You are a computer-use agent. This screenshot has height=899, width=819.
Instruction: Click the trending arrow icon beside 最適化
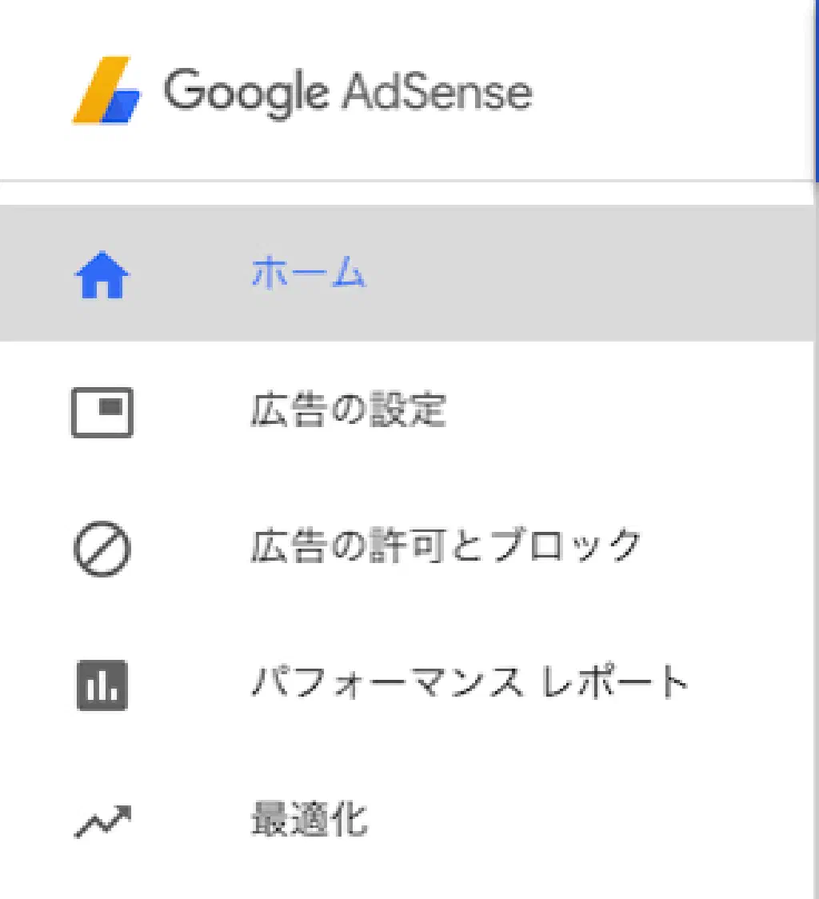click(x=102, y=821)
